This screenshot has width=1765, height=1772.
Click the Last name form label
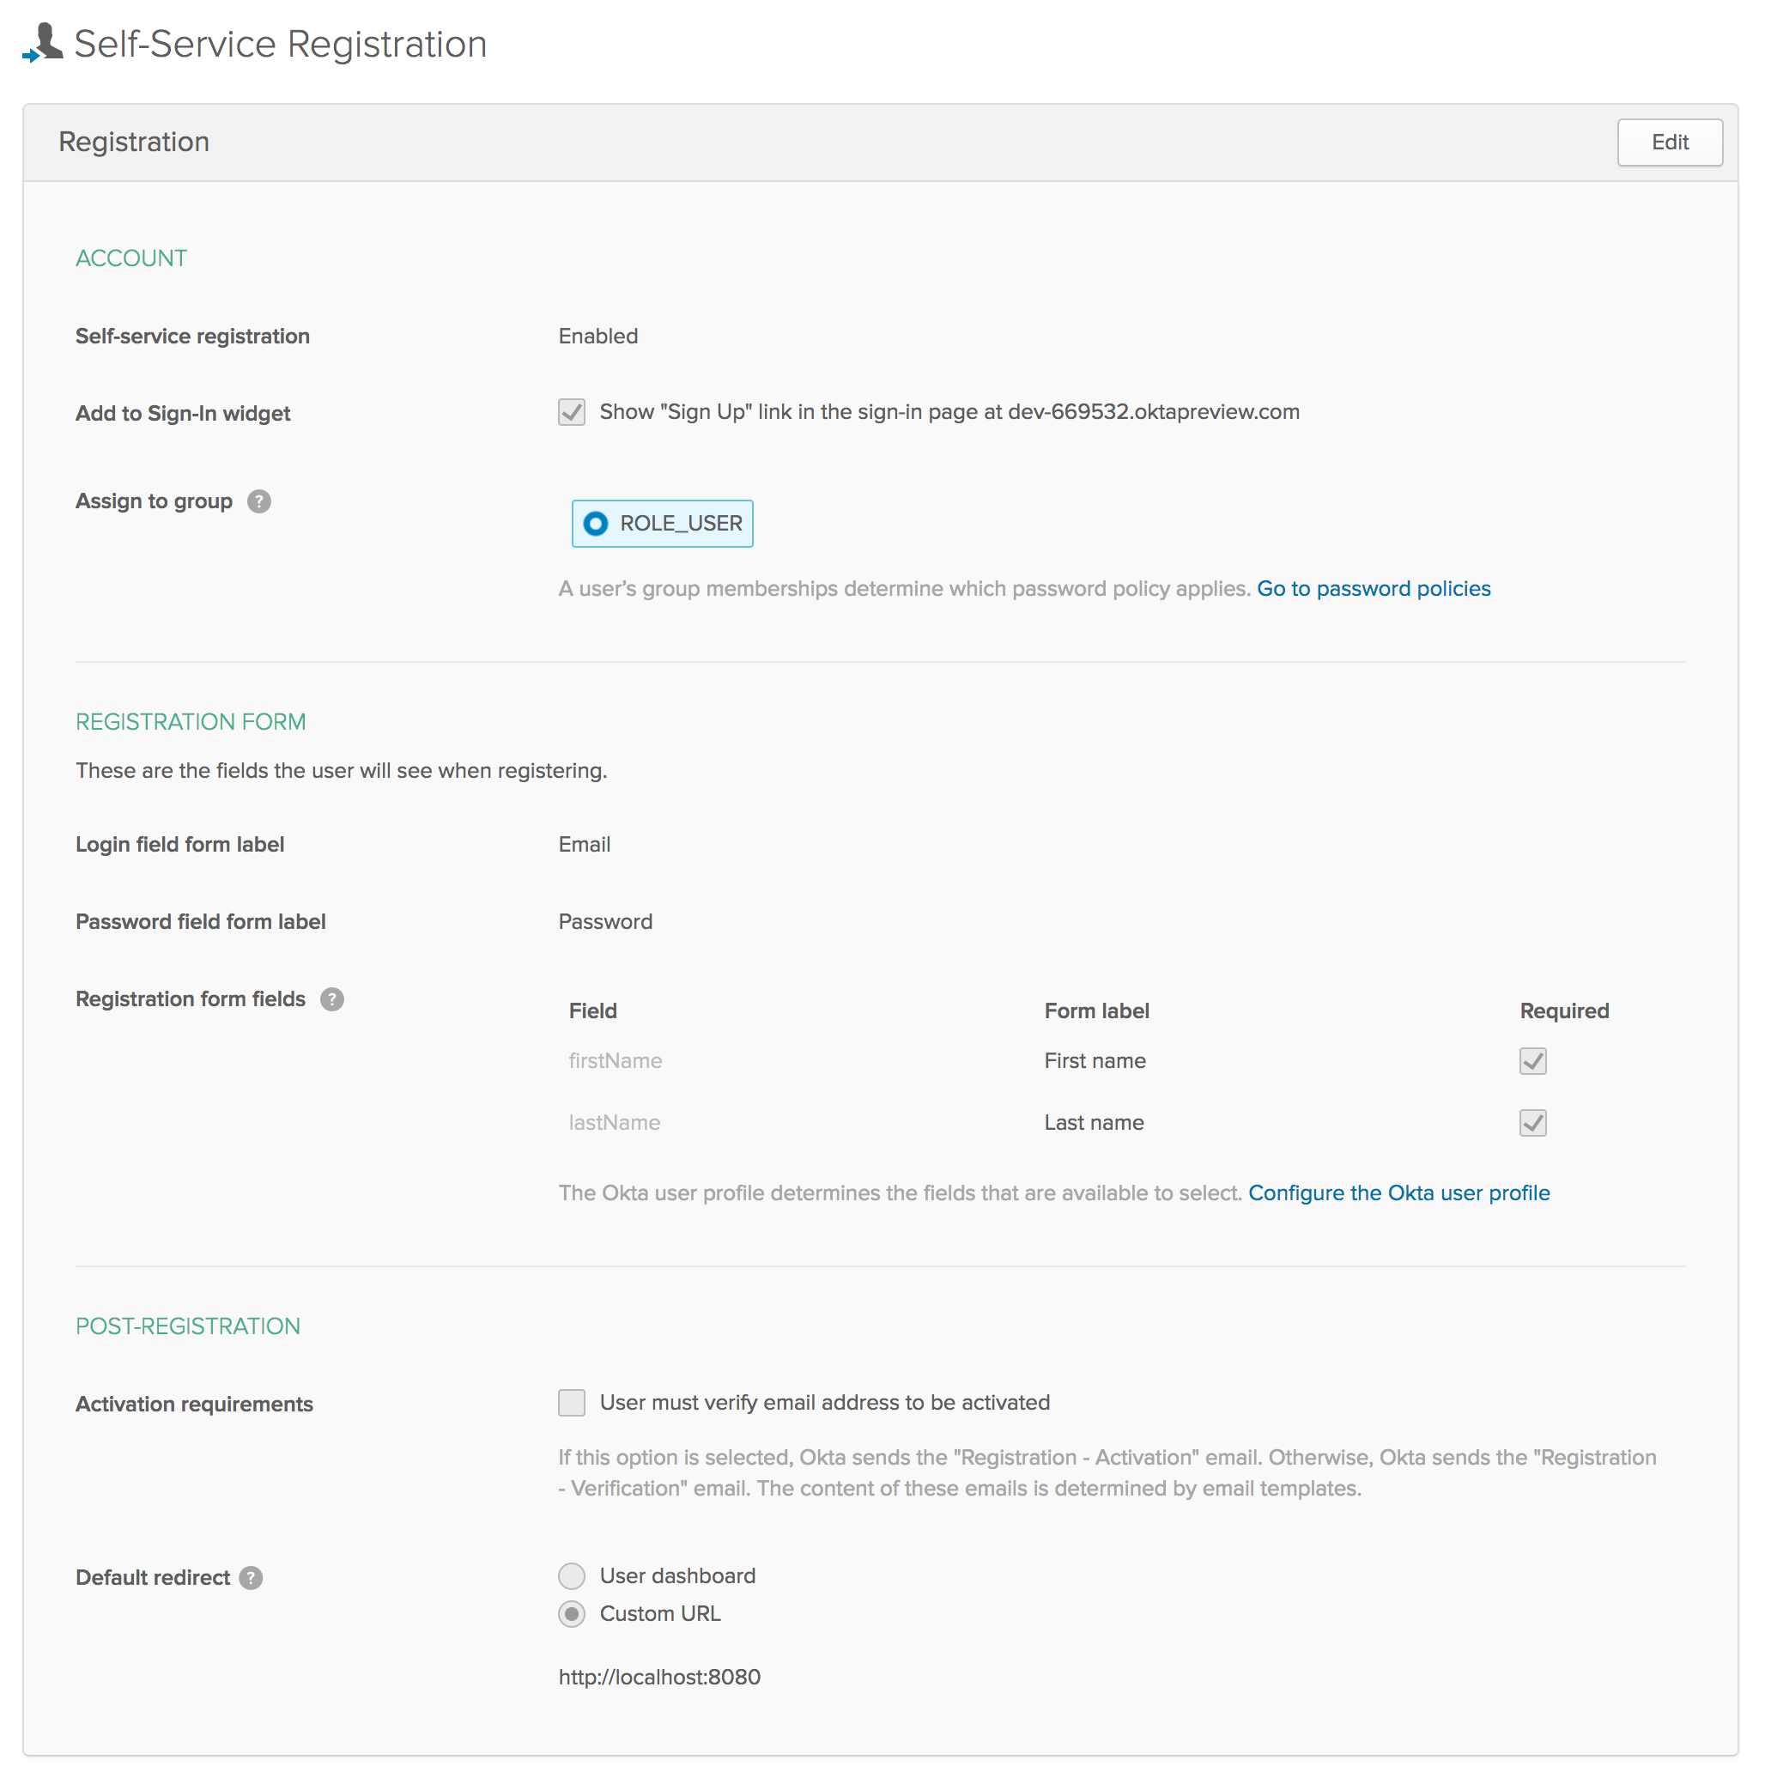click(1094, 1123)
